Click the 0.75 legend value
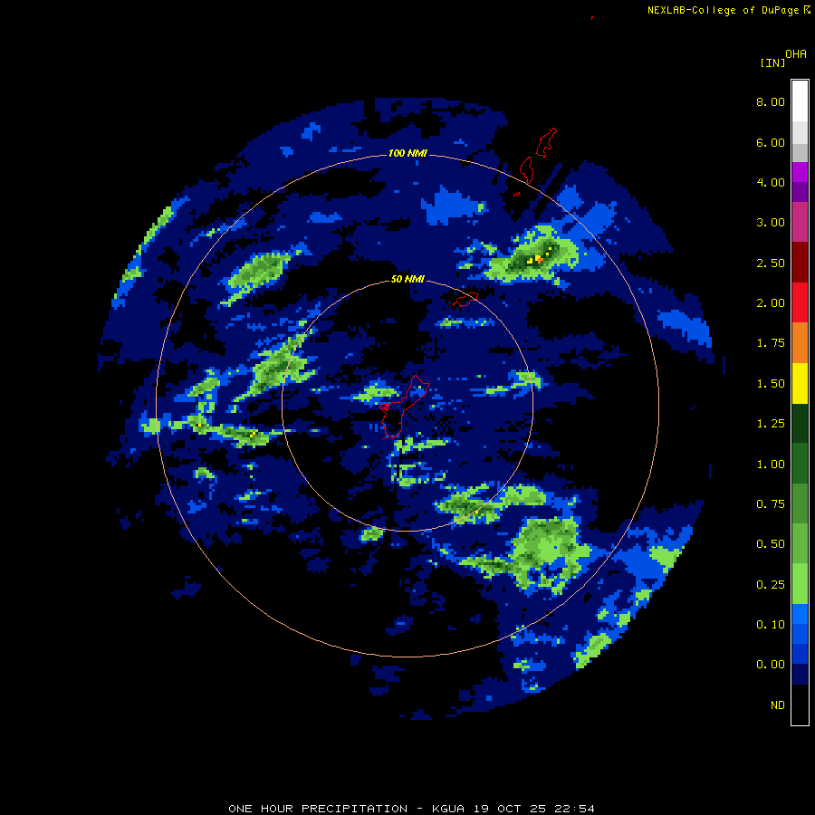The image size is (815, 815). click(771, 504)
